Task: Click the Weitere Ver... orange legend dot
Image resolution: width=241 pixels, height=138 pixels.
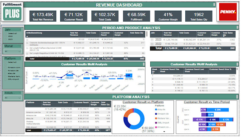Action: [x=156, y=118]
